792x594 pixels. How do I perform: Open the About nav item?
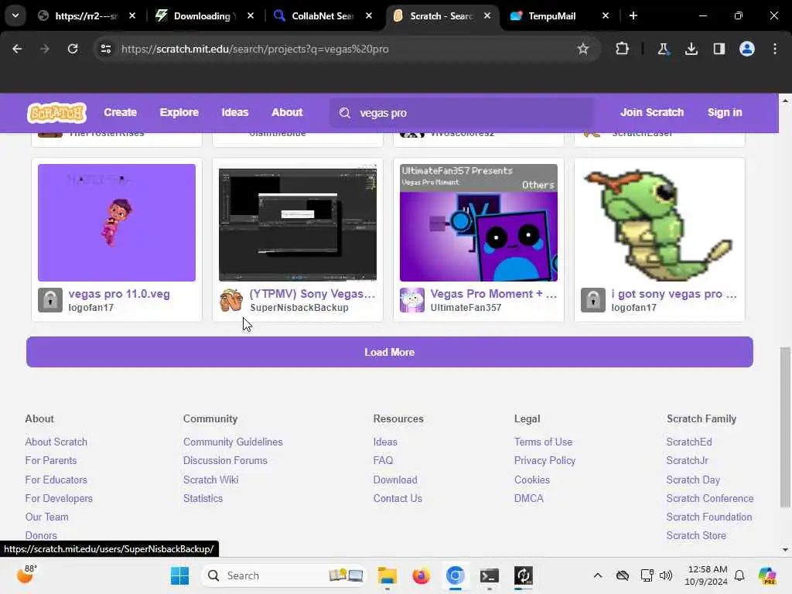click(x=287, y=113)
